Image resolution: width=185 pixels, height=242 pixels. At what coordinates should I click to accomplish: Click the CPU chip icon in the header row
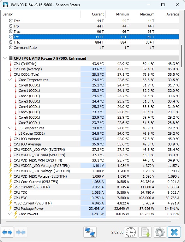pyautogui.click(x=11, y=58)
